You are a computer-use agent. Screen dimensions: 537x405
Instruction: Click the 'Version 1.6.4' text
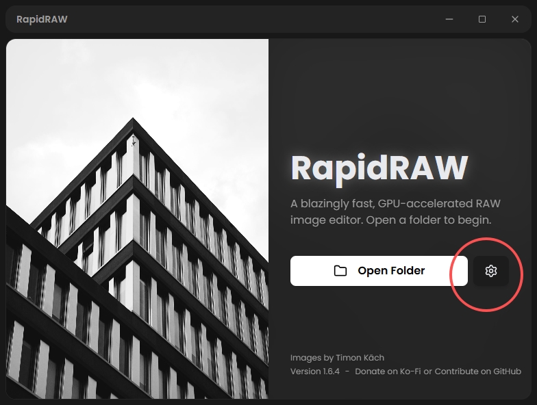click(315, 371)
